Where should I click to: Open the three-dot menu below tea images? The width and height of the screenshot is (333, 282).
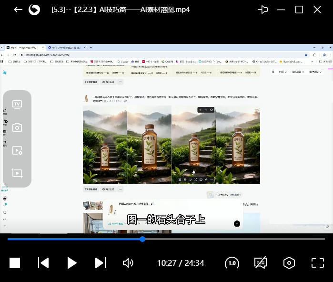point(120,189)
